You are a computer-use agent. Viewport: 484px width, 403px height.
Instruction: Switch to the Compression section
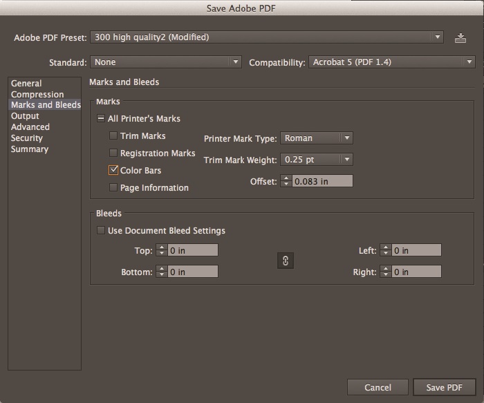coord(37,95)
